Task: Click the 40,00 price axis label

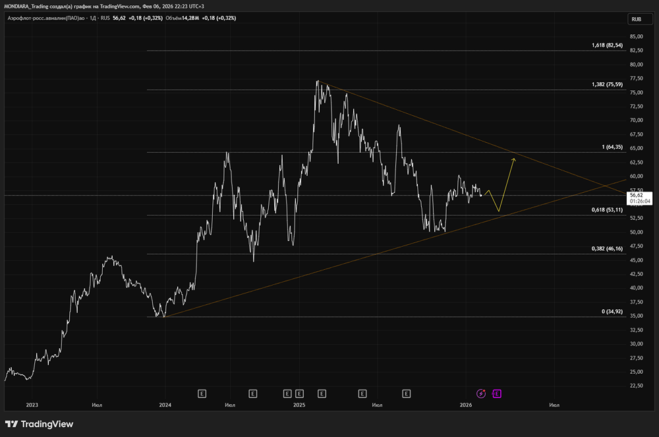Action: click(x=637, y=288)
